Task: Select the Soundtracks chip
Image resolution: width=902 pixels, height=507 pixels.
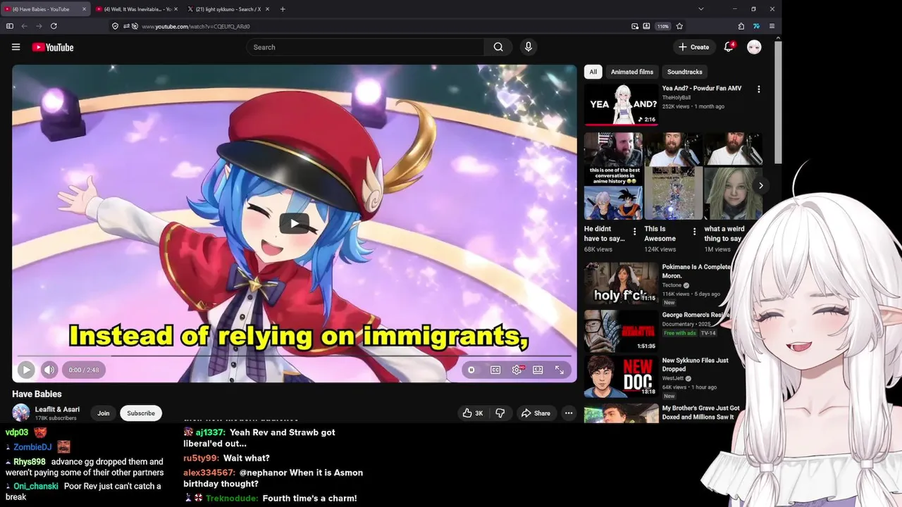Action: coord(685,72)
